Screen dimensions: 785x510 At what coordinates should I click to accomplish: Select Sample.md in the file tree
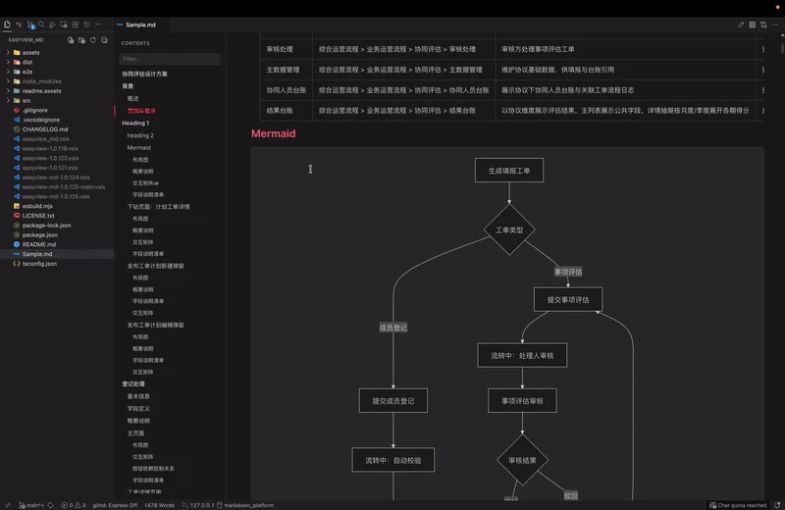pyautogui.click(x=57, y=254)
